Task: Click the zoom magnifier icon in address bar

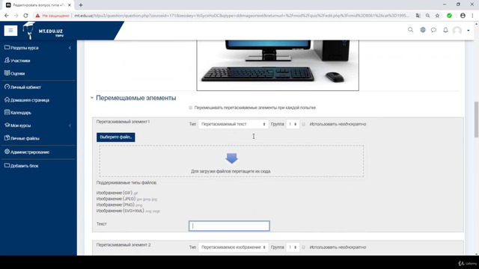Action: pyautogui.click(x=427, y=16)
